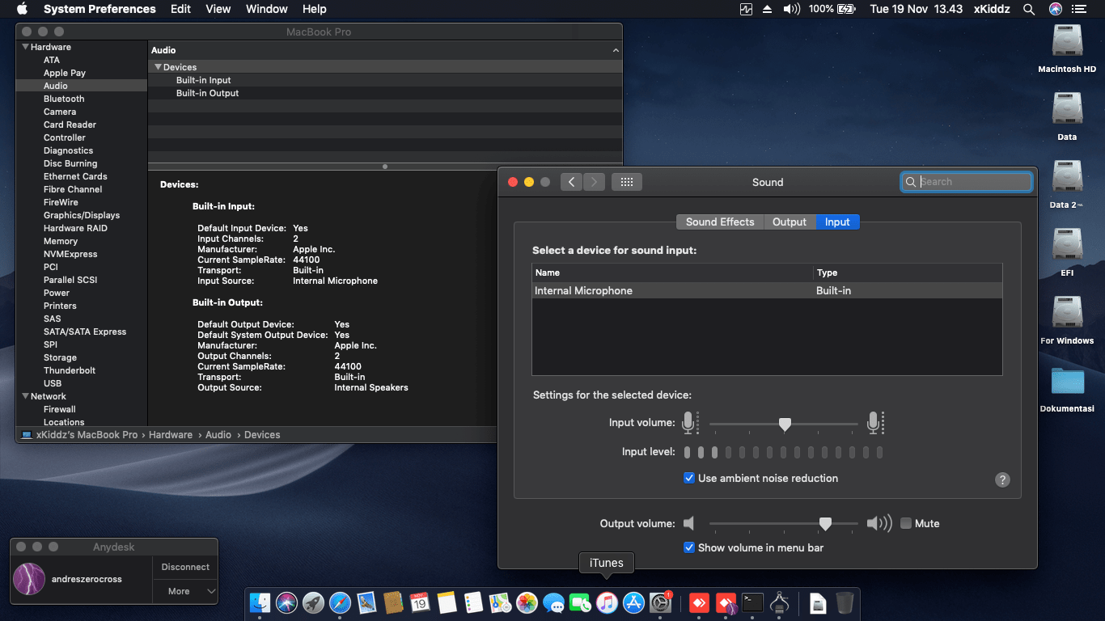Open Terminal in the dock
The height and width of the screenshot is (621, 1105).
click(x=753, y=602)
